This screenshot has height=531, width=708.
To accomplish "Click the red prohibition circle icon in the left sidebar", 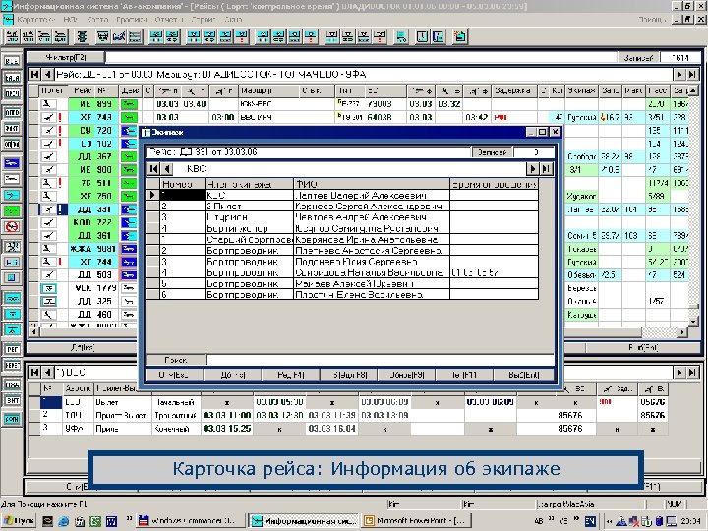I will point(12,226).
